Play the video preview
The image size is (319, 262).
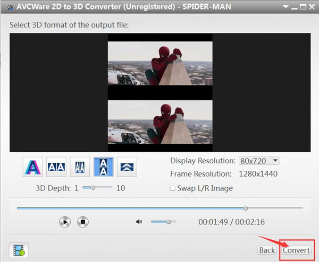(65, 222)
